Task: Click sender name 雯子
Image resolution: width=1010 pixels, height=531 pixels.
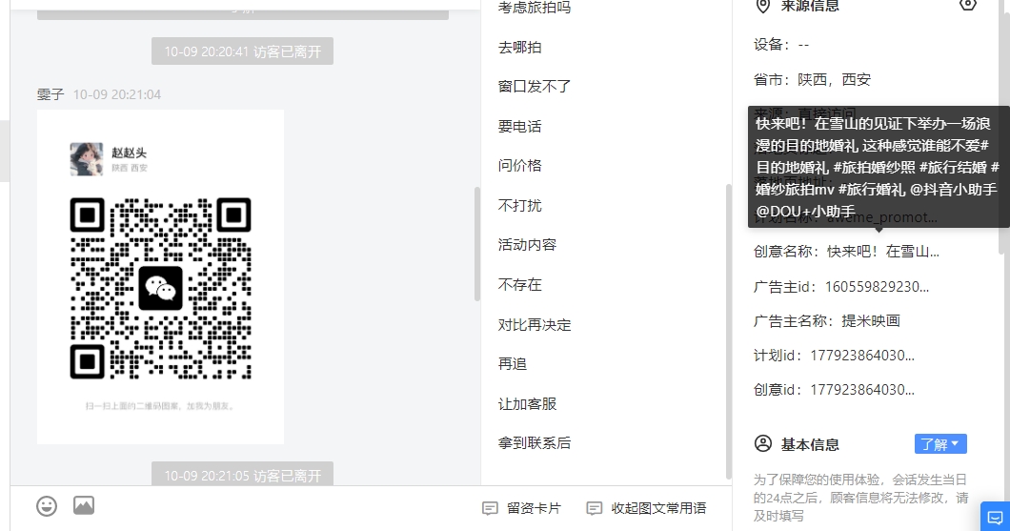Action: (x=50, y=94)
